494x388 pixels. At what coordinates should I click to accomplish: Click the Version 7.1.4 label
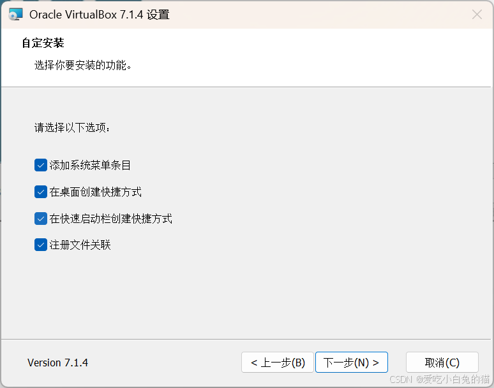[x=57, y=363]
